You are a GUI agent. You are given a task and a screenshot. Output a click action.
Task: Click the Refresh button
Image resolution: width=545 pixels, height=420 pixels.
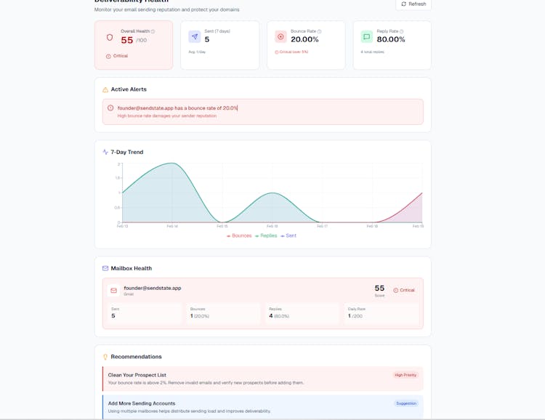pyautogui.click(x=413, y=4)
